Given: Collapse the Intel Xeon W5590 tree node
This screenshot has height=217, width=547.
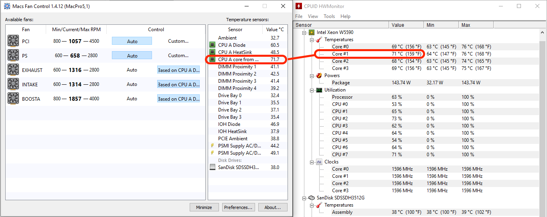Looking at the screenshot, I should tap(304, 32).
